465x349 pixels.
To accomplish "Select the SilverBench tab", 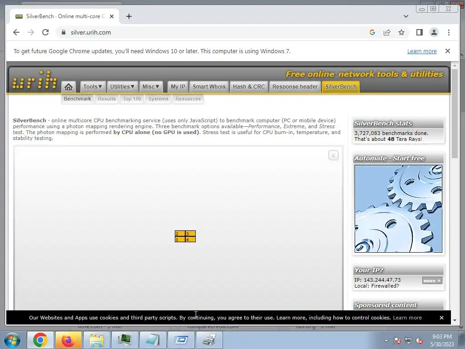I will click(341, 87).
